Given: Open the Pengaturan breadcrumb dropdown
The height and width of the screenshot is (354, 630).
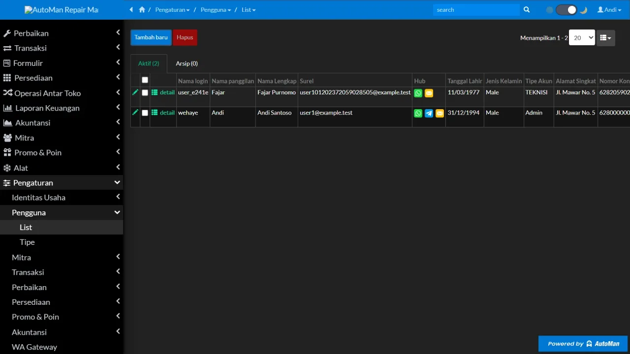Looking at the screenshot, I should [172, 10].
